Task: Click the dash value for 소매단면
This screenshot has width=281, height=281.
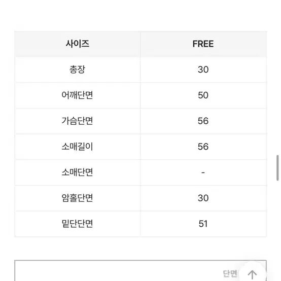Action: pos(203,172)
